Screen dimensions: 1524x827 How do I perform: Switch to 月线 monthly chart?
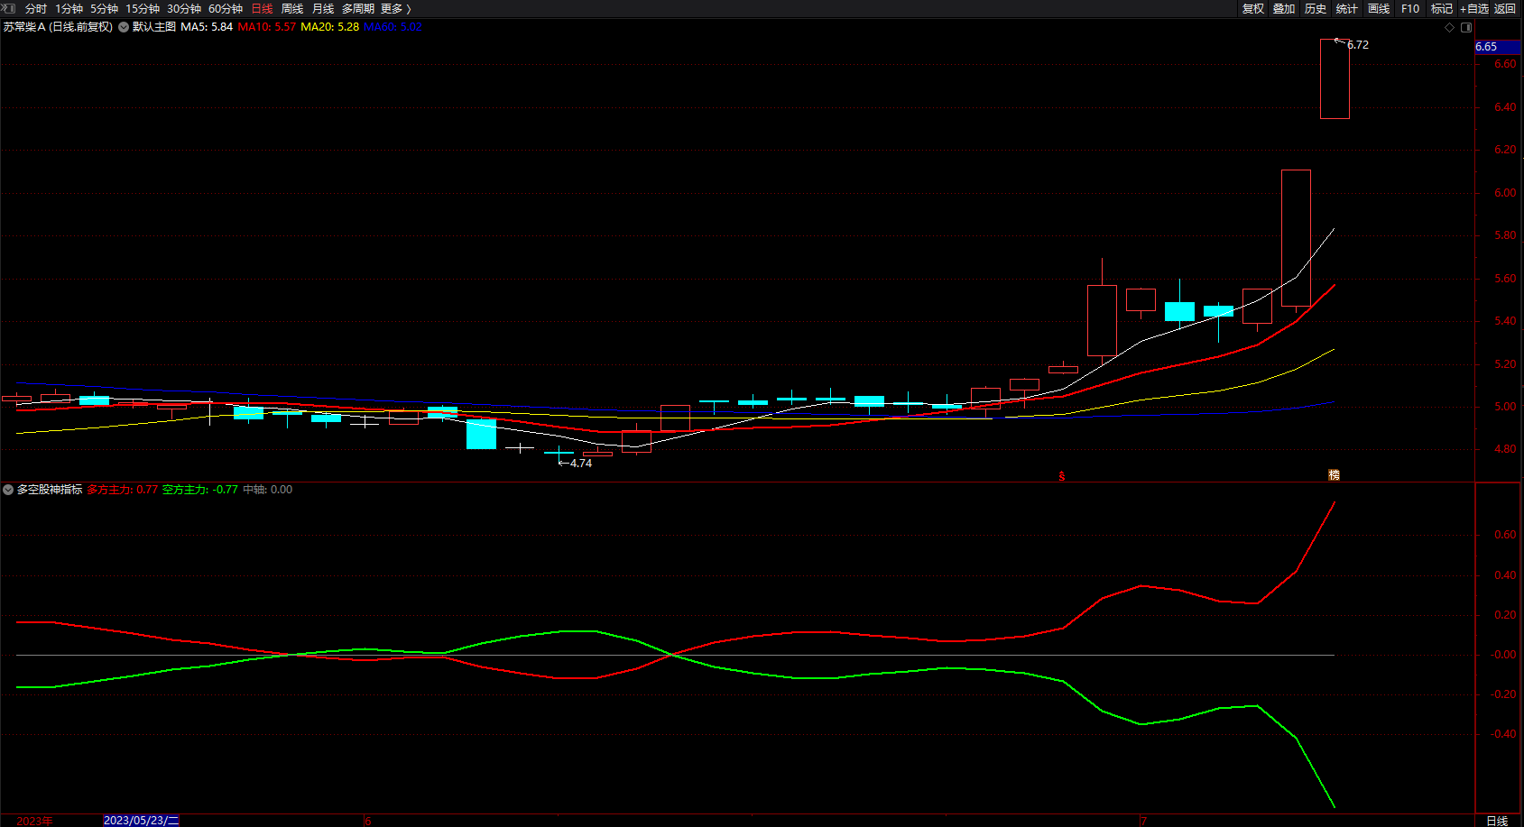pyautogui.click(x=323, y=8)
